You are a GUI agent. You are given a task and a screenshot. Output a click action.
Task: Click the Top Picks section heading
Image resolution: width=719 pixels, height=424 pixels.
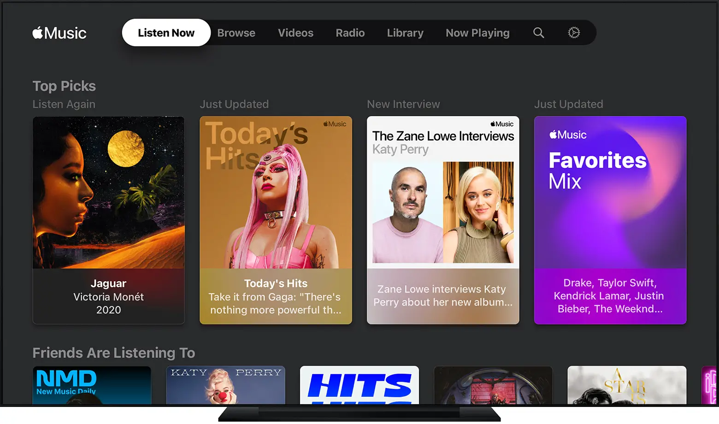pos(64,86)
